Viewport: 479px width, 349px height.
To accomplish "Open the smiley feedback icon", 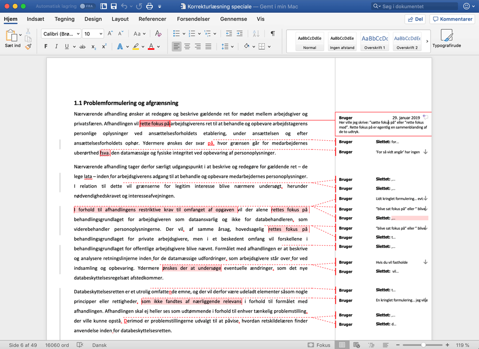I will 467,6.
